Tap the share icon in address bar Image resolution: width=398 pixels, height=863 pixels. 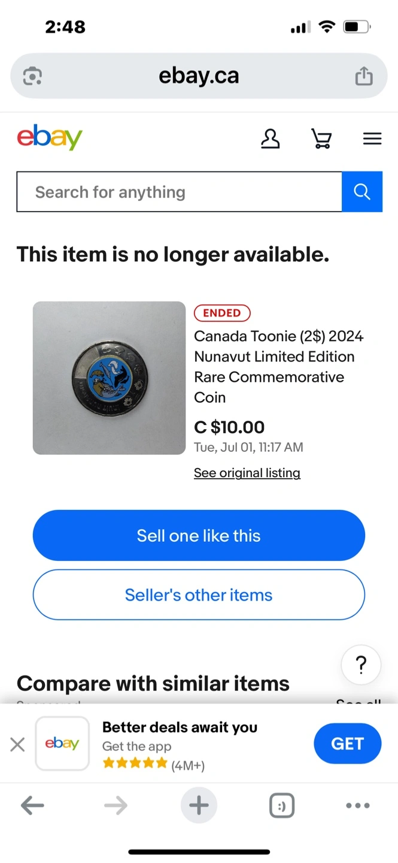364,76
